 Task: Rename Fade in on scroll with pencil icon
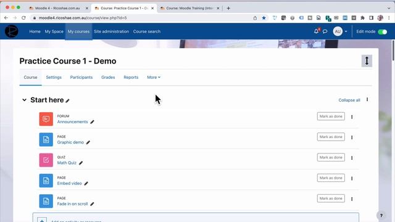point(92,204)
